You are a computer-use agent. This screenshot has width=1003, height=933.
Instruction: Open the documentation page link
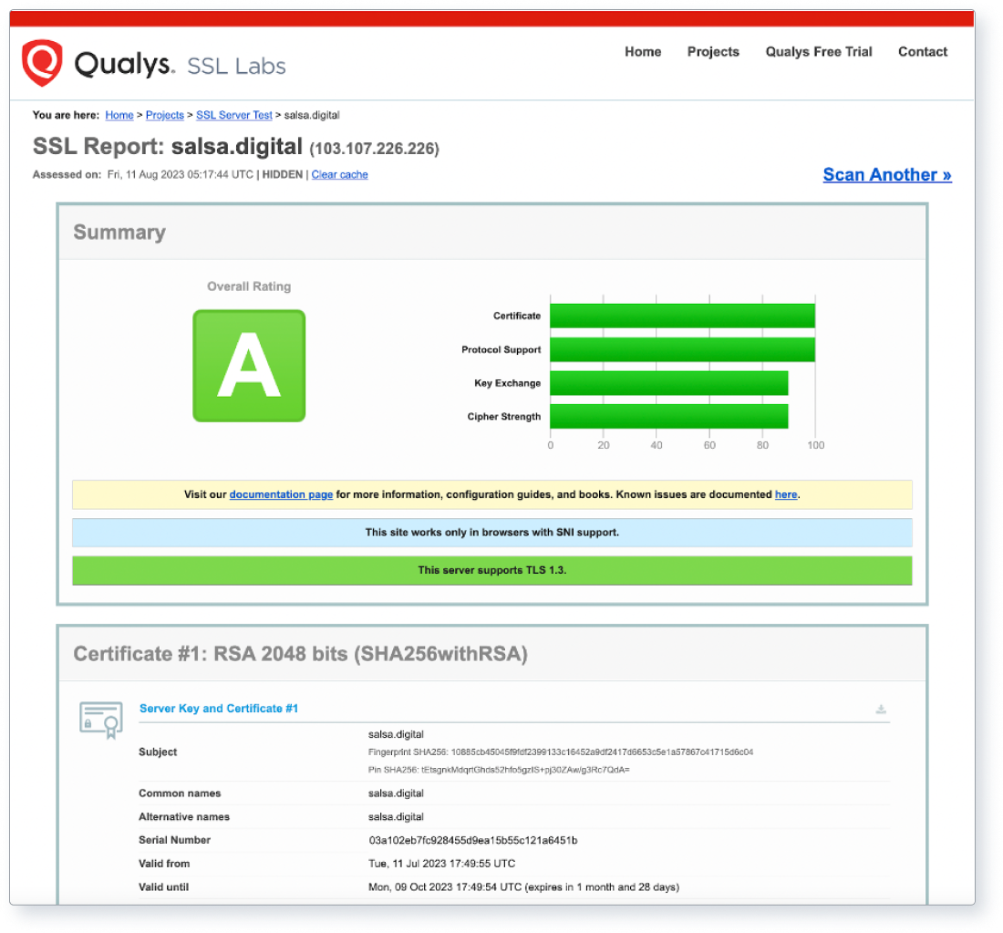[281, 494]
